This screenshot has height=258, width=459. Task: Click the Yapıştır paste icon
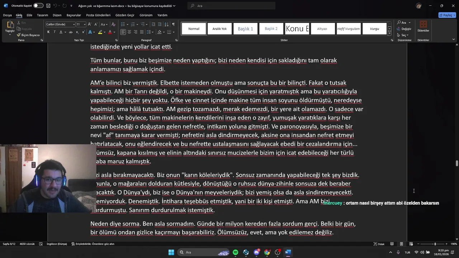[10, 25]
